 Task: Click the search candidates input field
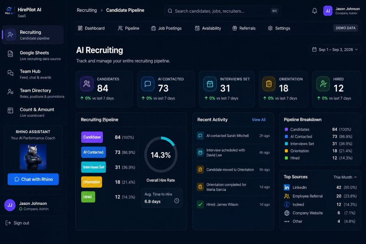click(x=222, y=11)
